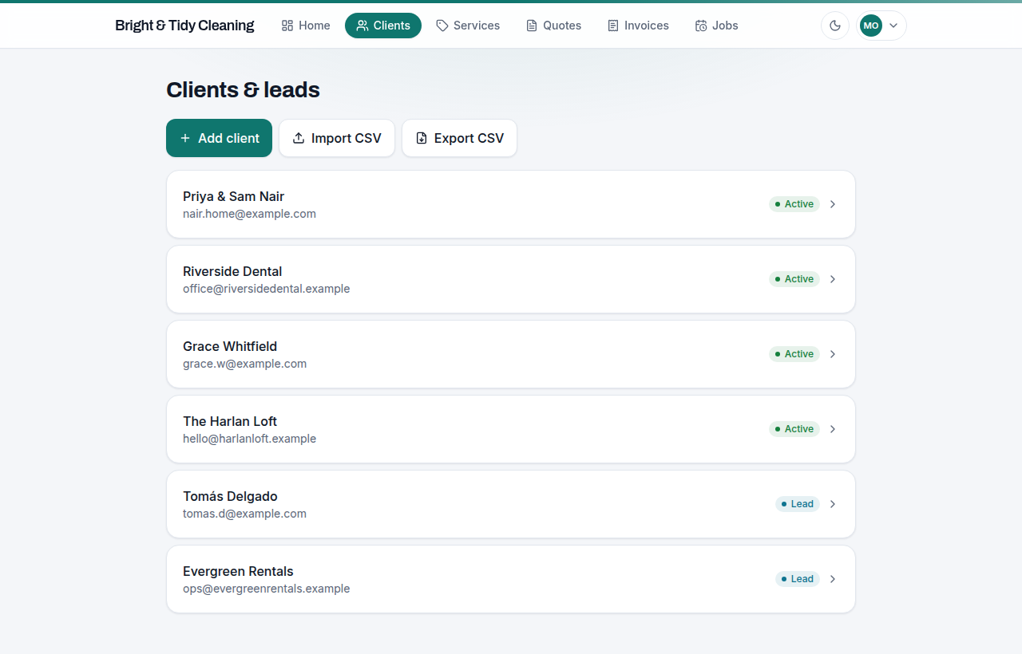
Task: Open Evergreen Rentals row chevron
Action: [x=833, y=579]
